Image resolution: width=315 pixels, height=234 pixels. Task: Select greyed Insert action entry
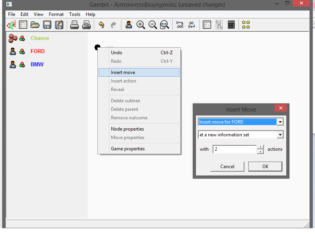pyautogui.click(x=139, y=81)
